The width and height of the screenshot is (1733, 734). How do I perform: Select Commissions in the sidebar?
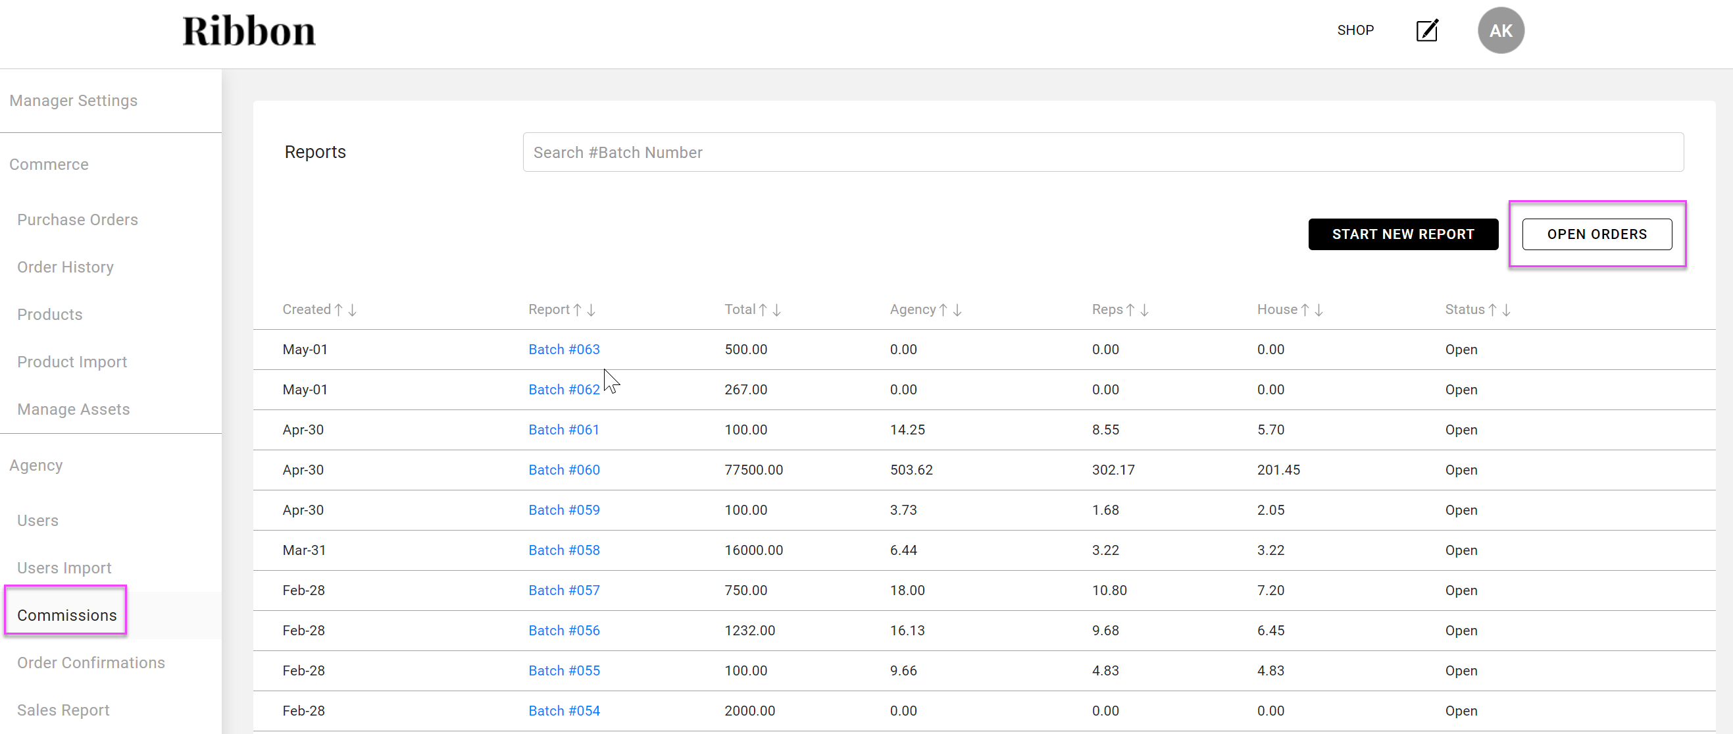coord(66,615)
